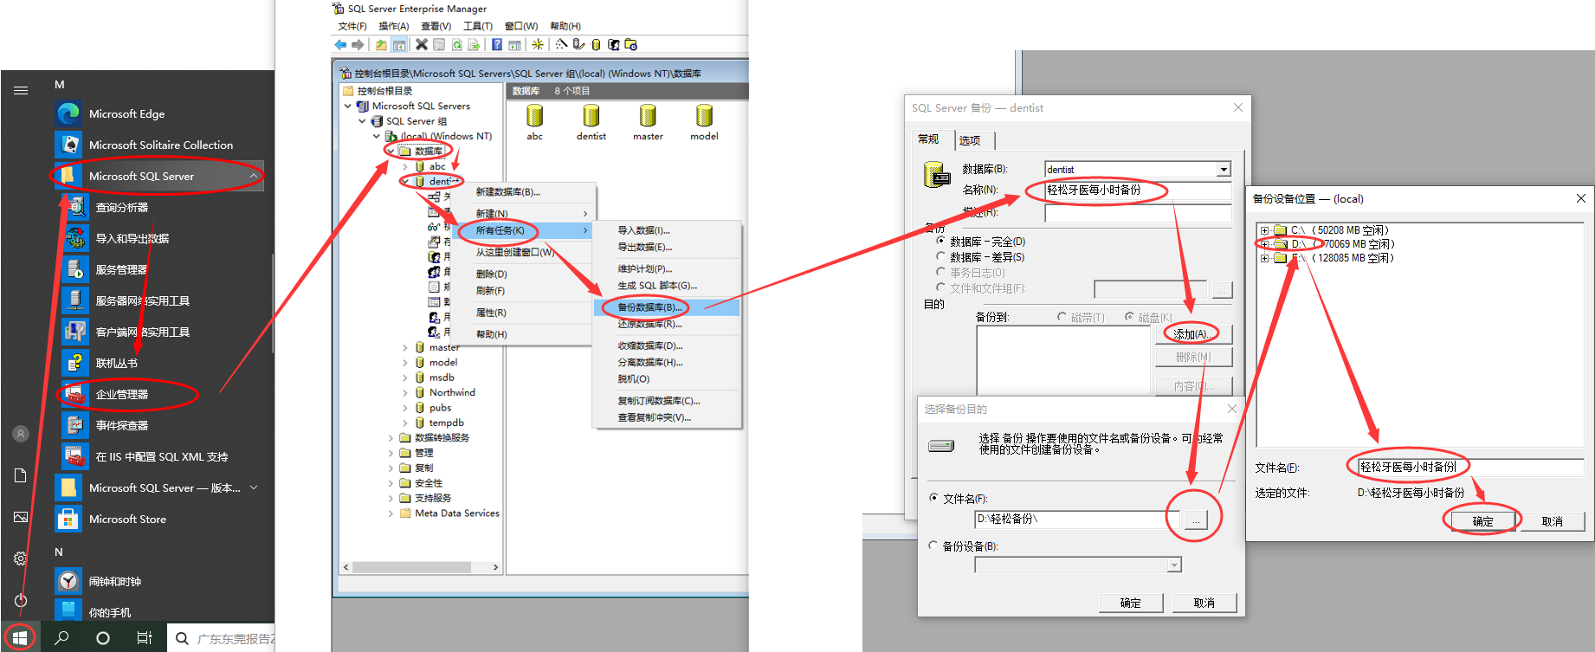Select 数据库－完全 backup radio button
1595x652 pixels.
[x=941, y=242]
